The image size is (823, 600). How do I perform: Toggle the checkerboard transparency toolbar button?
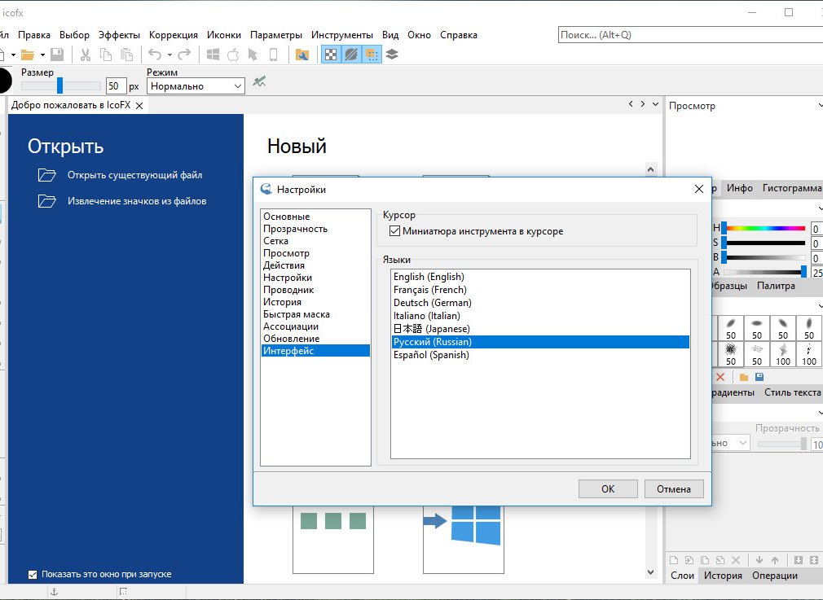[331, 55]
